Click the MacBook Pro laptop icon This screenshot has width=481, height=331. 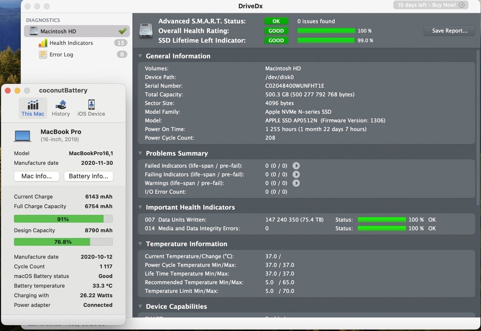pyautogui.click(x=23, y=136)
